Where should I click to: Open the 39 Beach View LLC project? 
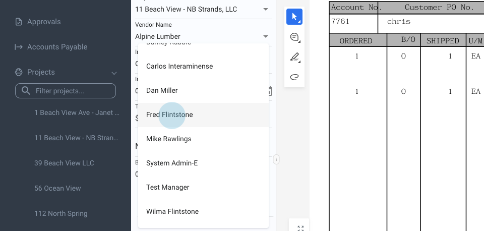pos(64,163)
